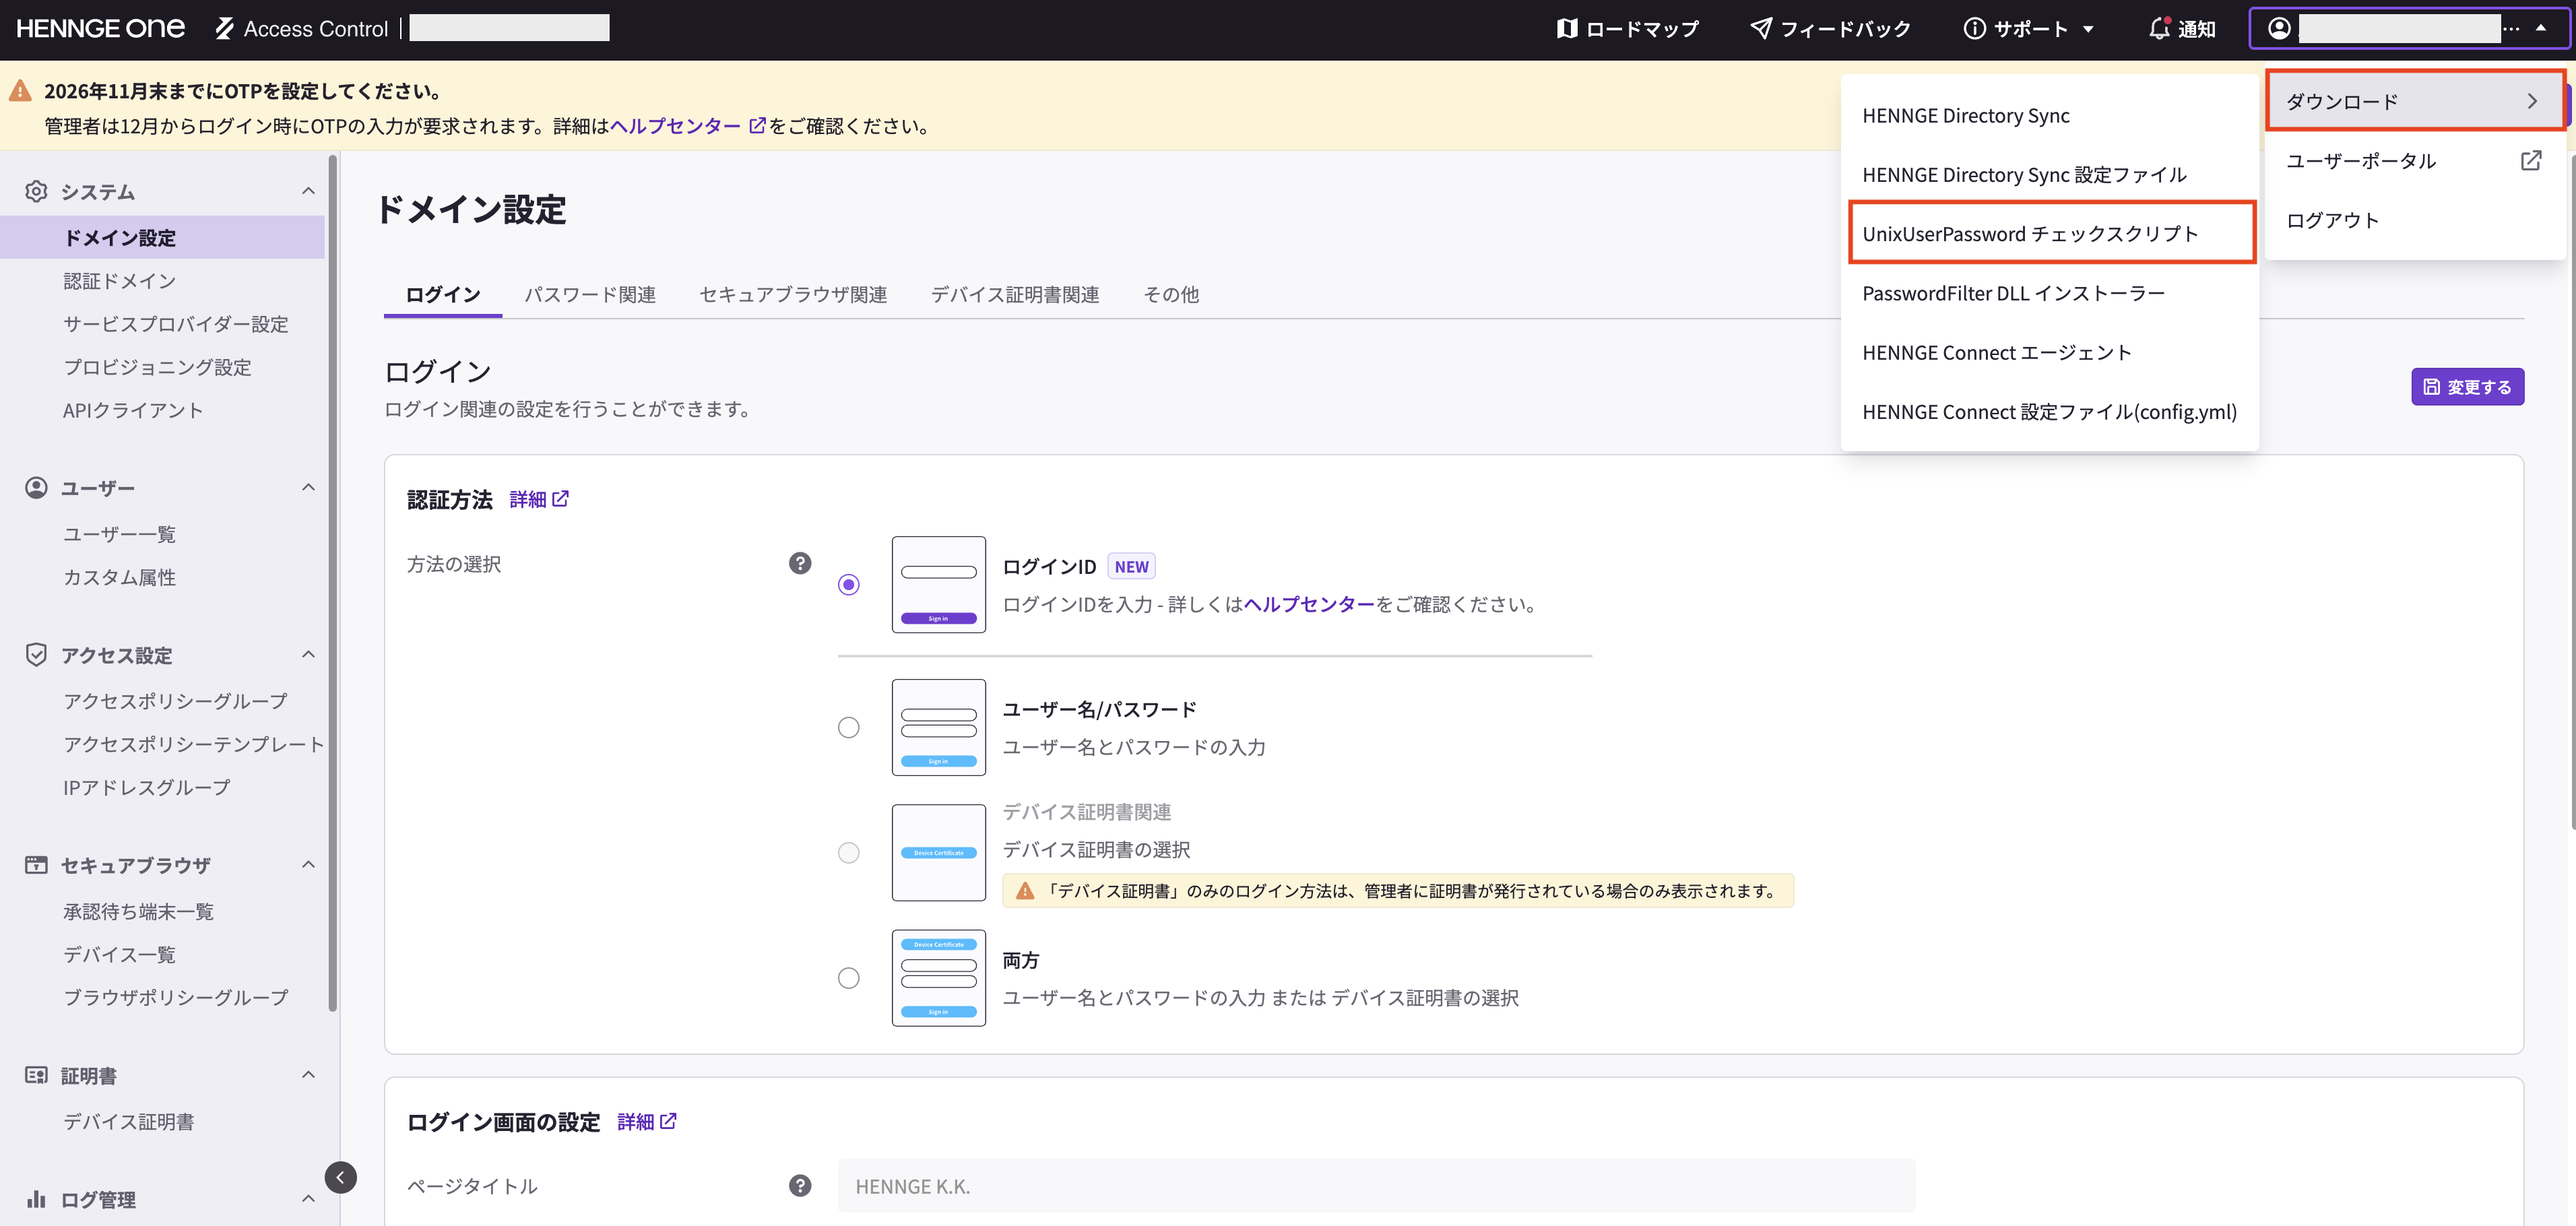The width and height of the screenshot is (2576, 1226).
Task: Click the 証明書 certificate icon
Action: click(36, 1075)
